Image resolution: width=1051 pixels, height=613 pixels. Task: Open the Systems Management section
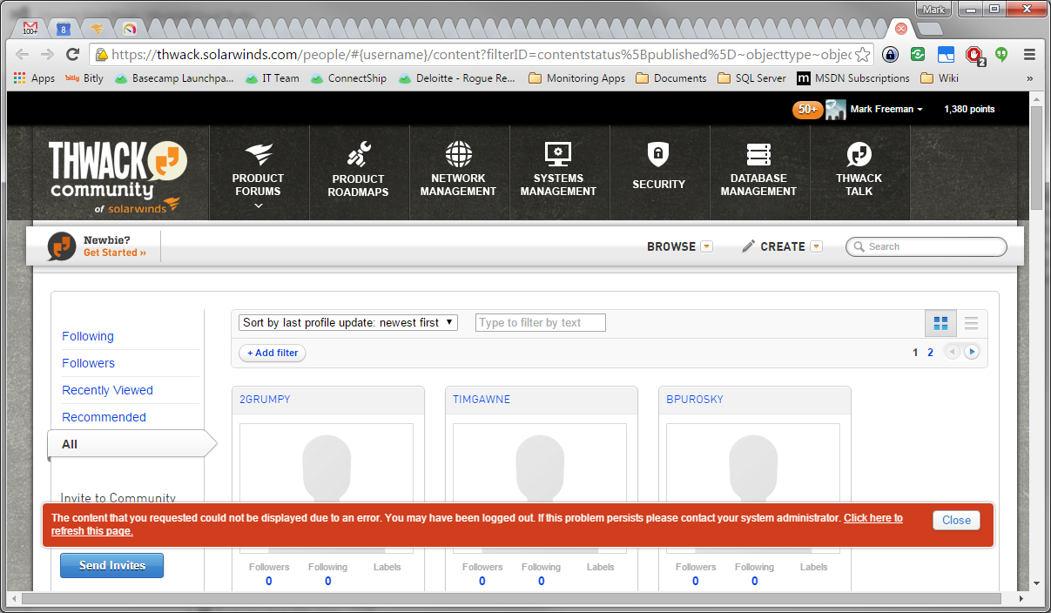[x=558, y=172]
